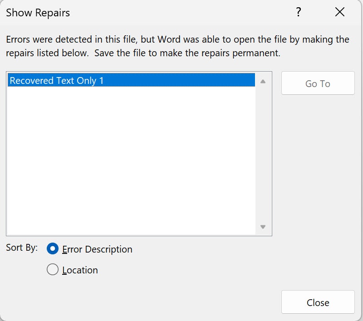Click the list's scroll down arrow
This screenshot has width=363, height=321.
pyautogui.click(x=263, y=227)
